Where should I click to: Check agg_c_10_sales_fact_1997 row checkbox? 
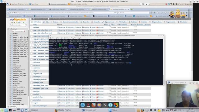[x=32, y=30]
